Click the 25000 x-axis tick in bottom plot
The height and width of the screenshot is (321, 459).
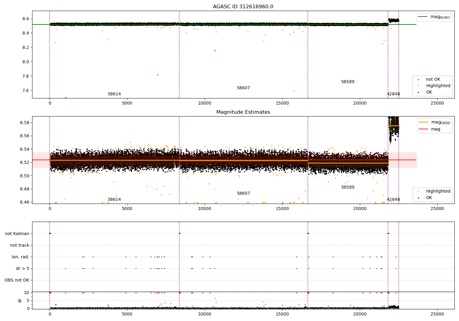pyautogui.click(x=437, y=314)
